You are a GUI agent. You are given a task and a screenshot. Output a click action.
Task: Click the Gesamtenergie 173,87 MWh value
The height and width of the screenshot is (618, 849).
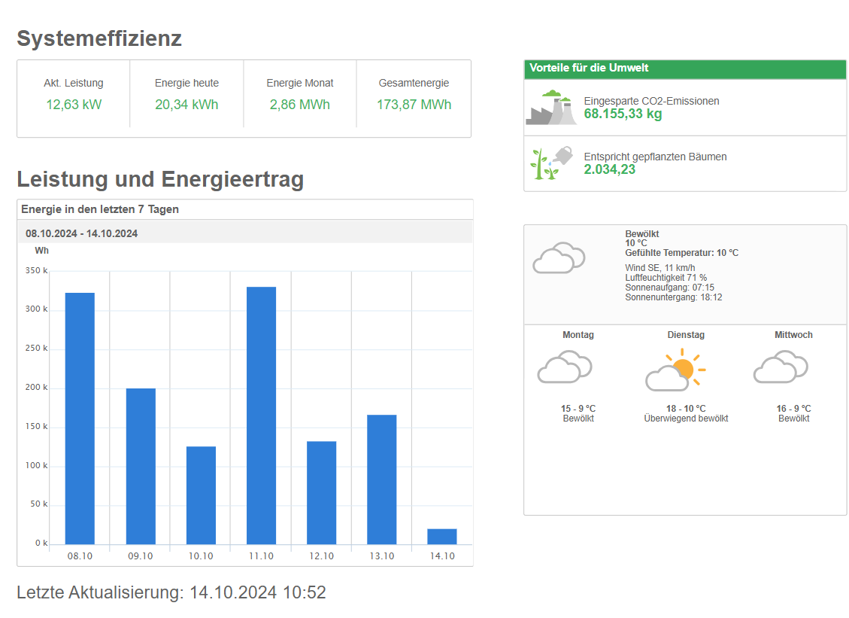click(414, 105)
